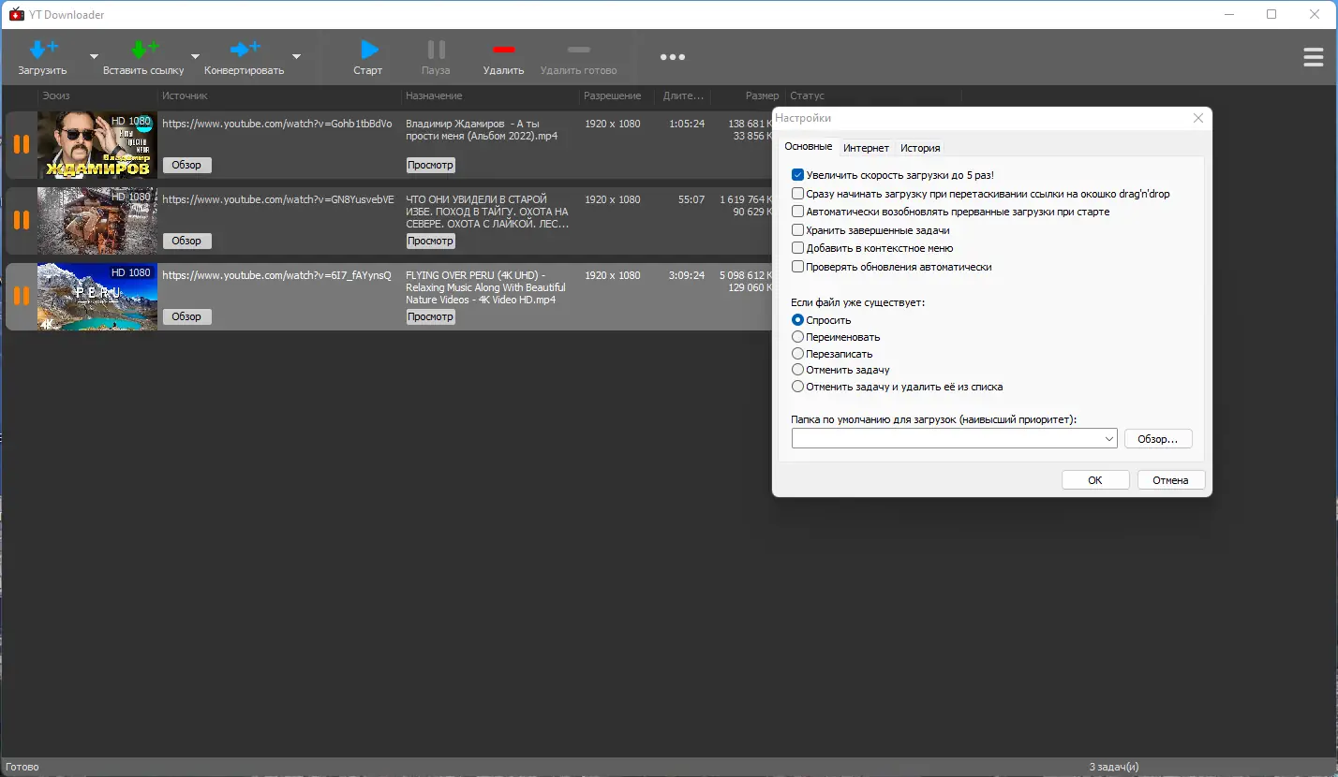Sort by the Размер column header
The image size is (1338, 777).
[762, 95]
